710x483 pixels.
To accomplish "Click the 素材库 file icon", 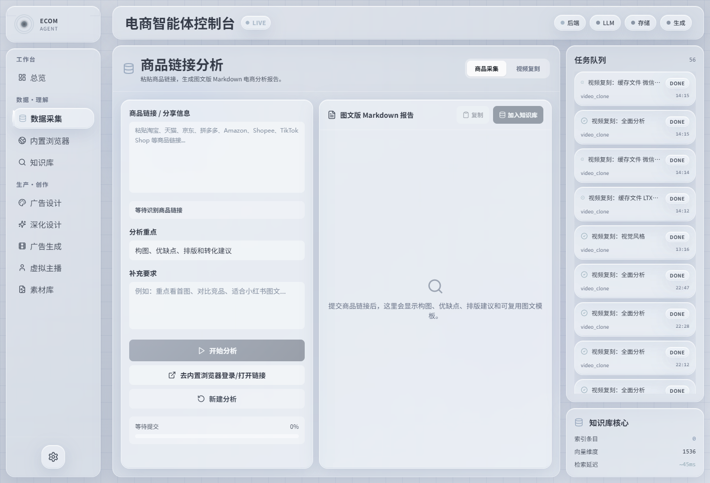I will click(x=22, y=289).
